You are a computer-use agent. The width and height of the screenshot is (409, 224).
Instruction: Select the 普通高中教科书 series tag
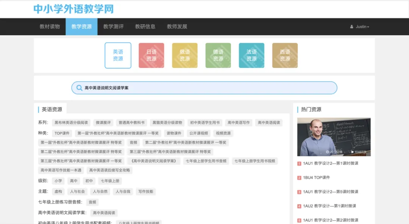pyautogui.click(x=131, y=123)
